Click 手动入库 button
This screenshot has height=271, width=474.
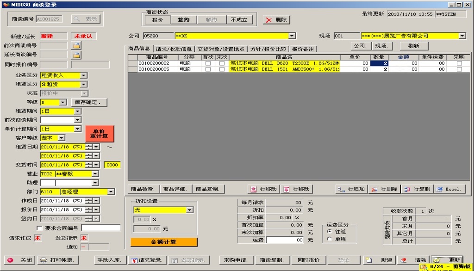[x=109, y=260]
